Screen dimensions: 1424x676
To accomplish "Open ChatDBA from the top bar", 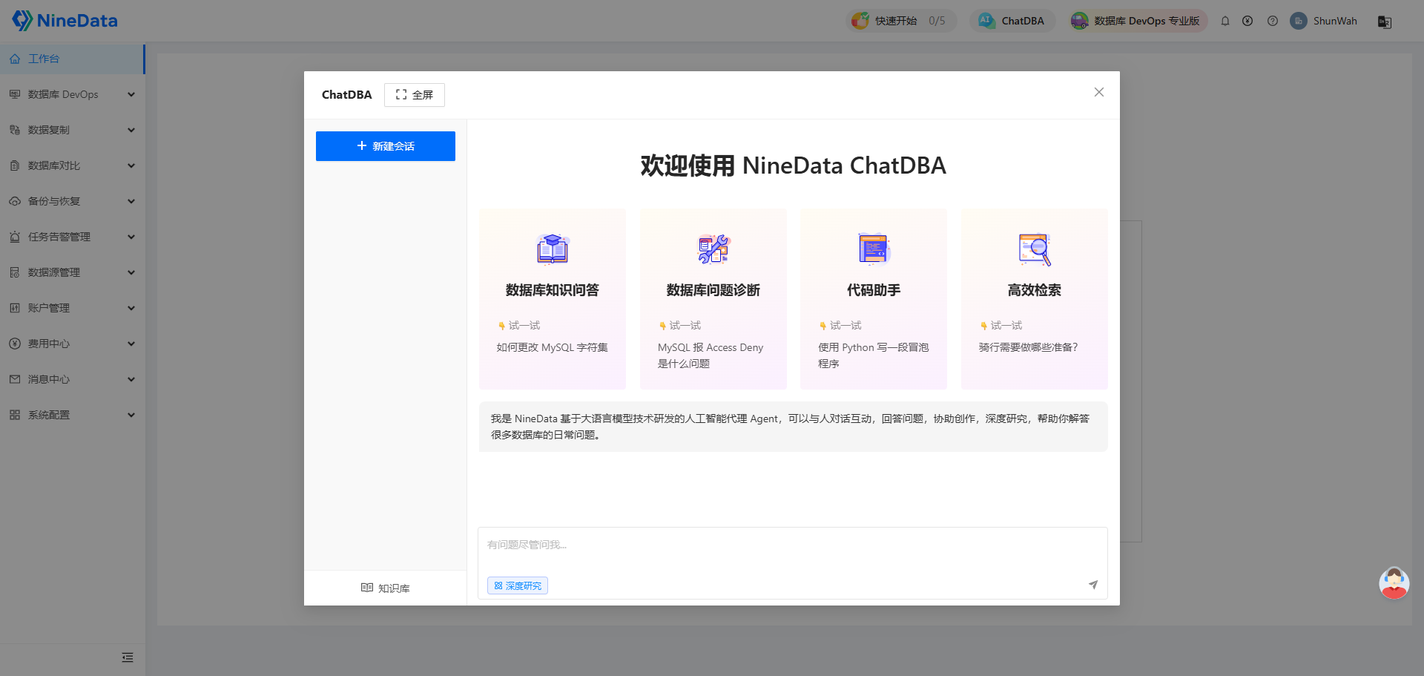I will point(1012,21).
